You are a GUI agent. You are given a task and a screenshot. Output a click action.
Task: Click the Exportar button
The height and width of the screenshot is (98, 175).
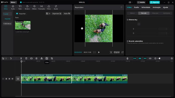click(x=155, y=2)
